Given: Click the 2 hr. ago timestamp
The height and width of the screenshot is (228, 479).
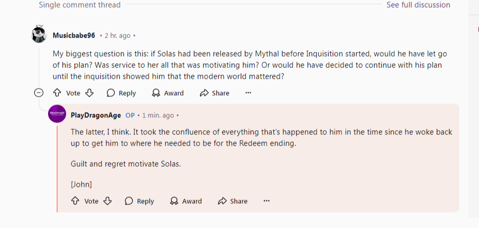Looking at the screenshot, I should pos(117,36).
